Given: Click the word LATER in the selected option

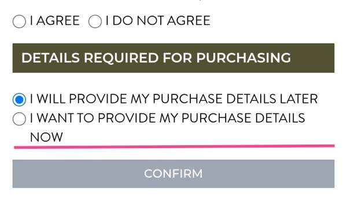Looking at the screenshot, I should coord(298,99).
